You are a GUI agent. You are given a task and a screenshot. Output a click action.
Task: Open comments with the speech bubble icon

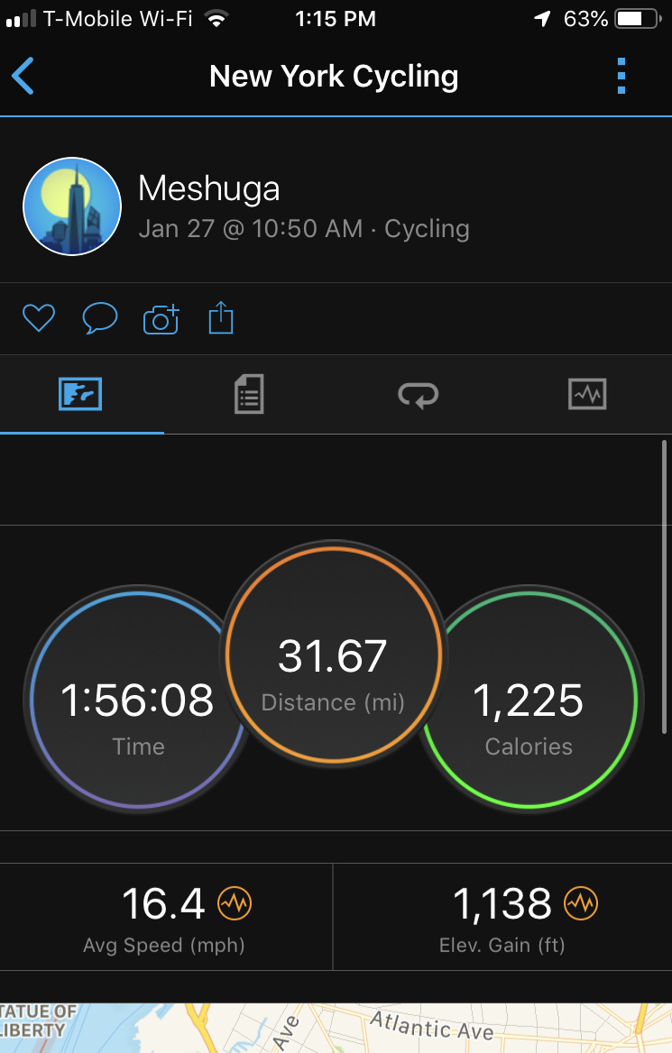pos(99,318)
